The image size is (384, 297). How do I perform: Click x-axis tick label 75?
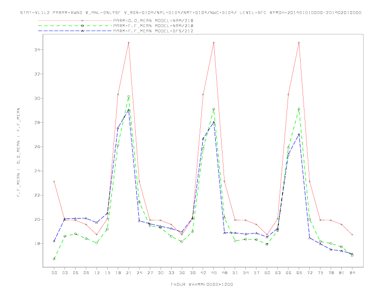pyautogui.click(x=320, y=273)
